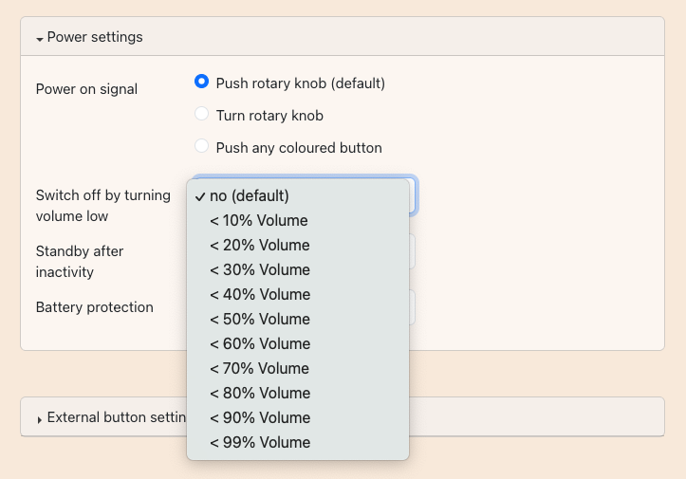
Task: Enable 'Push any coloured button' power-on signal
Action: (201, 147)
